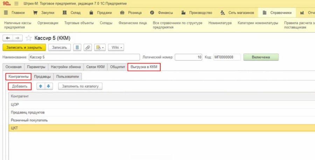The width and height of the screenshot is (315, 160).
Task: Open Наличные кассы предприятия link
Action: click(18, 25)
